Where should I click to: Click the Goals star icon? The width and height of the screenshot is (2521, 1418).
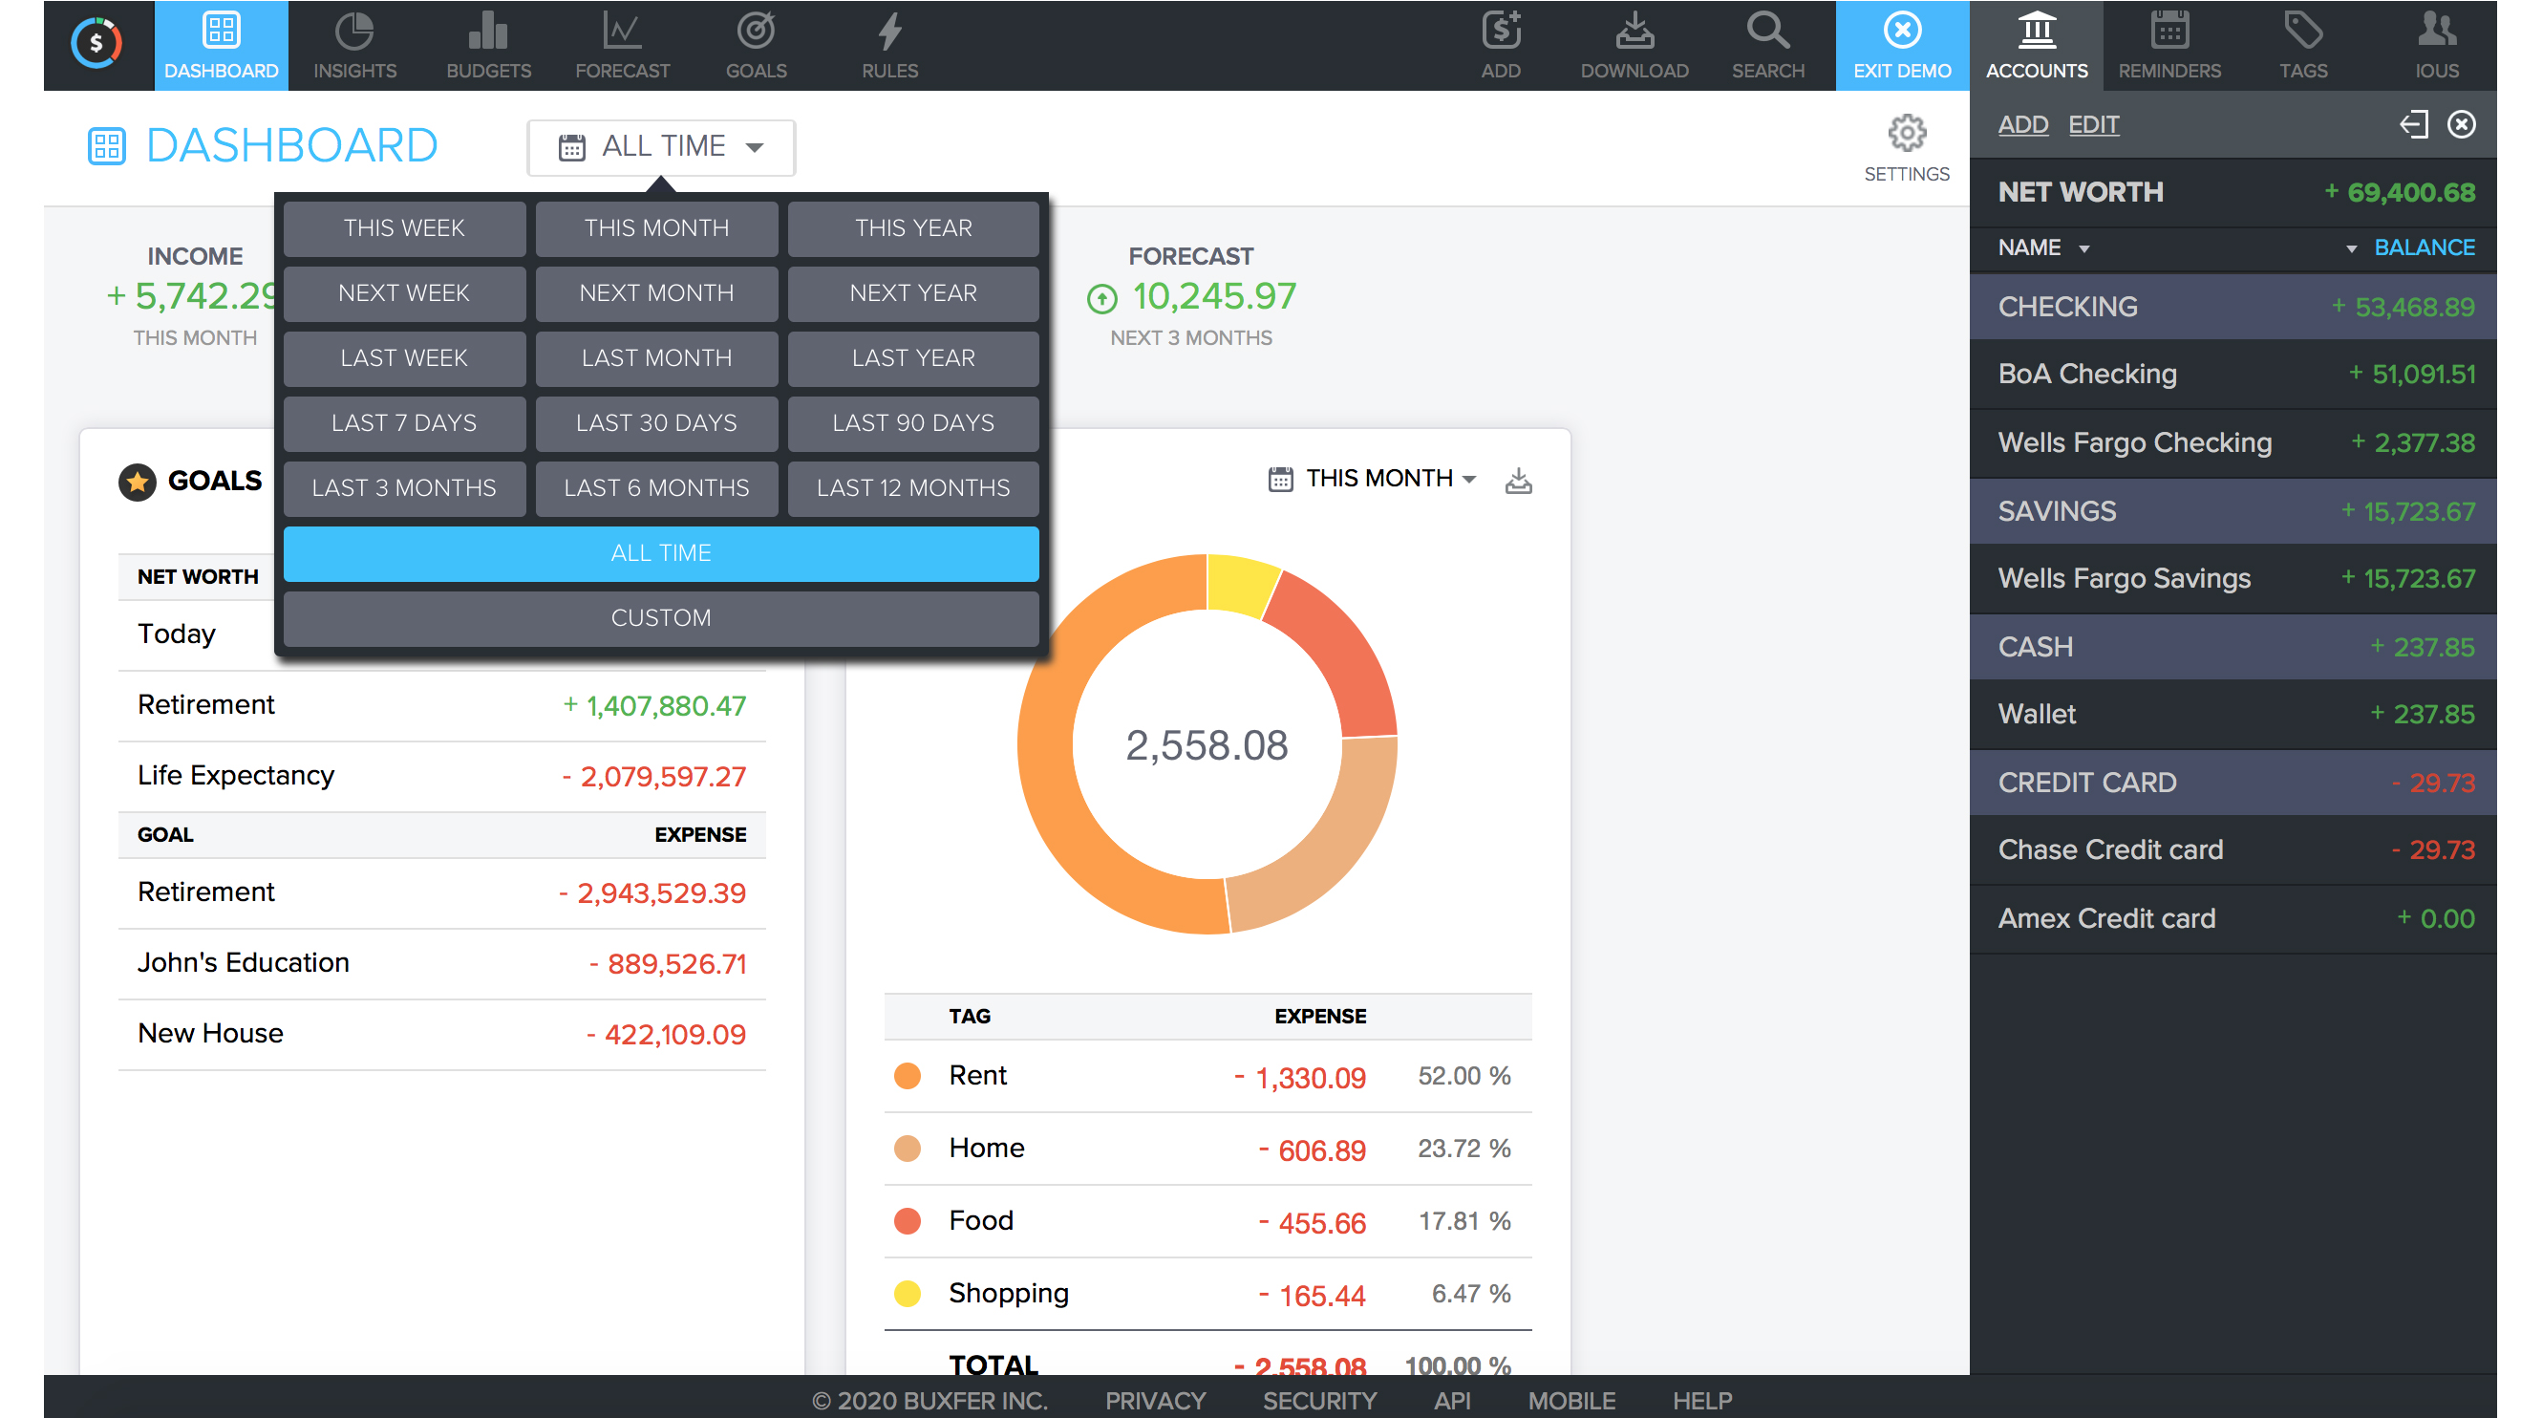tap(138, 482)
